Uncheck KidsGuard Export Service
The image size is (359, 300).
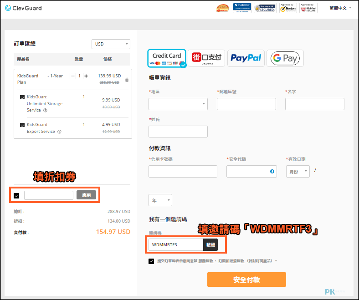tap(22, 125)
